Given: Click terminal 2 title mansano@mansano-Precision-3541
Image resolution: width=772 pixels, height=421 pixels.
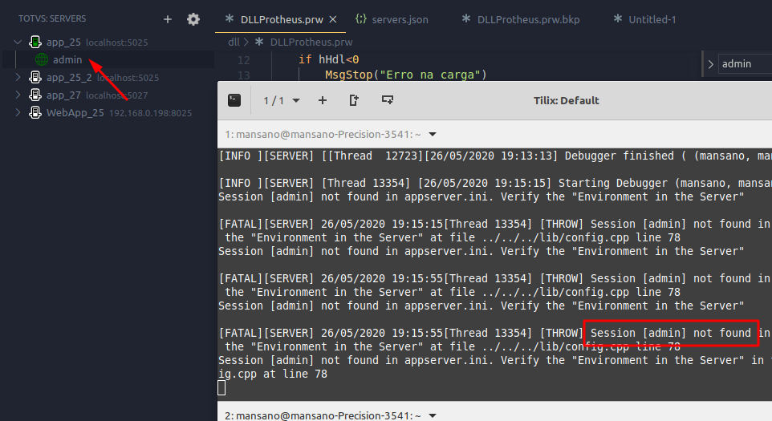Looking at the screenshot, I should click(x=323, y=415).
